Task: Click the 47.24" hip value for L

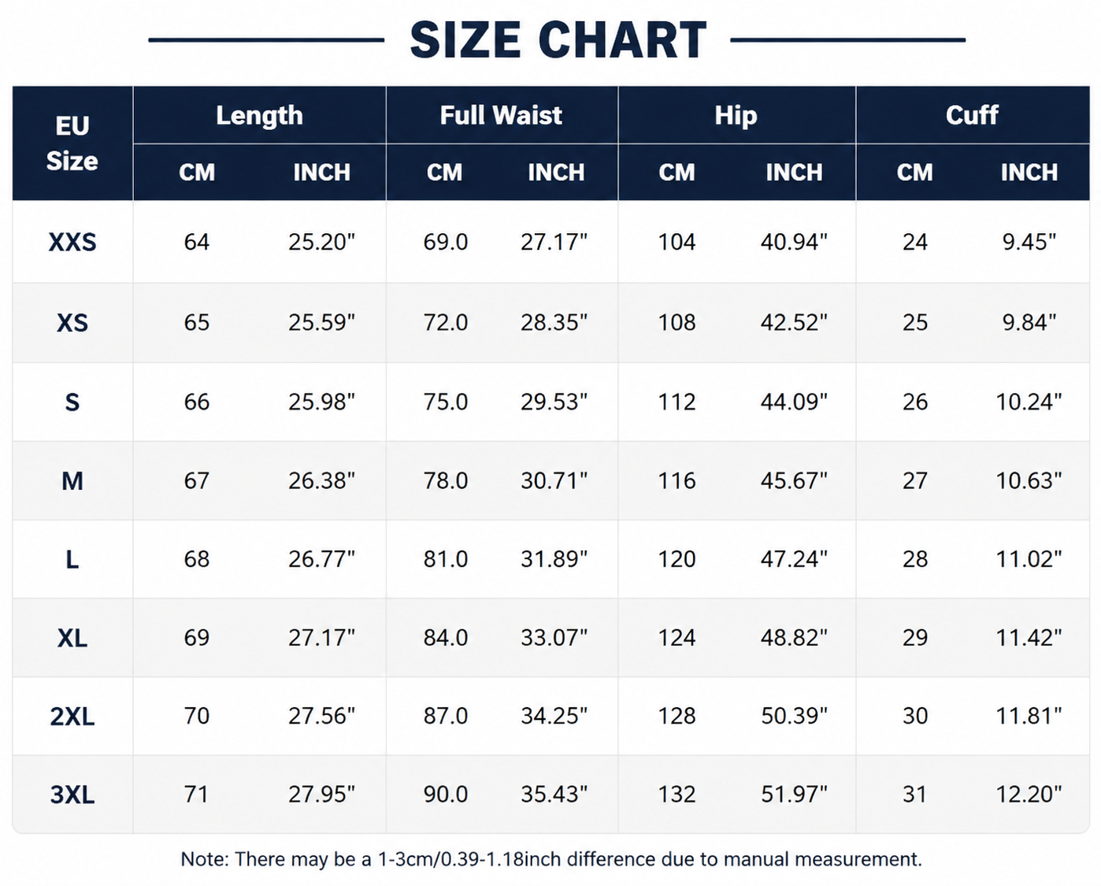Action: [794, 559]
